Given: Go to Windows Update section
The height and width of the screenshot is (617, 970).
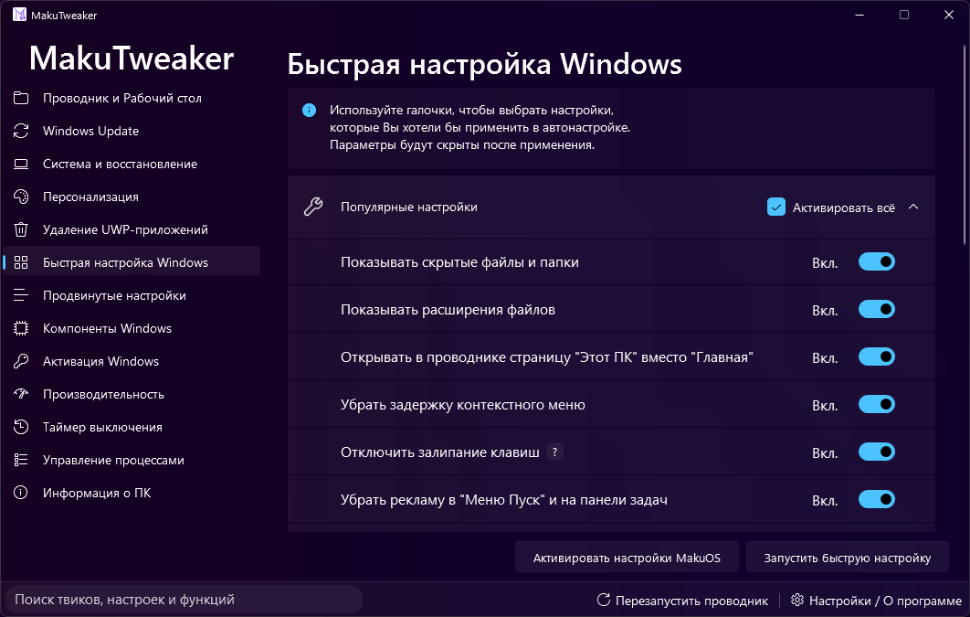Looking at the screenshot, I should click(x=132, y=131).
